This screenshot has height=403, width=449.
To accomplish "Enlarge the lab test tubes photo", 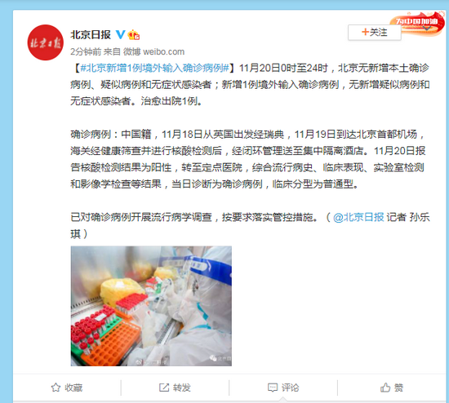I will click(151, 306).
